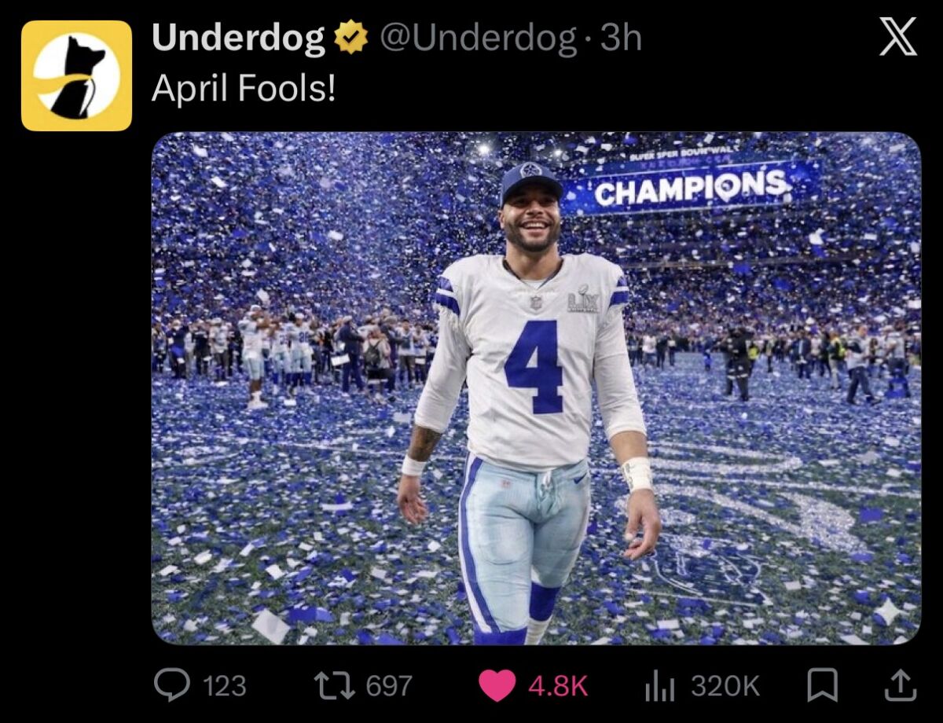Open the Underdog display name link

point(238,39)
